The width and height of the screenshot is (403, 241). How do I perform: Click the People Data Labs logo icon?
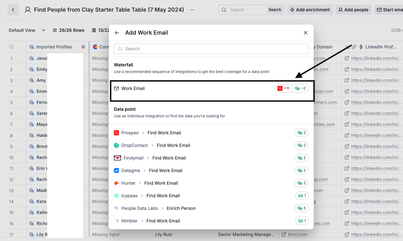[116, 208]
